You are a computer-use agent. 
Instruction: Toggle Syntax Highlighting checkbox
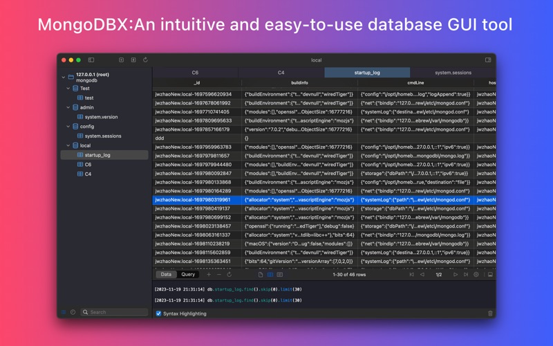(159, 313)
